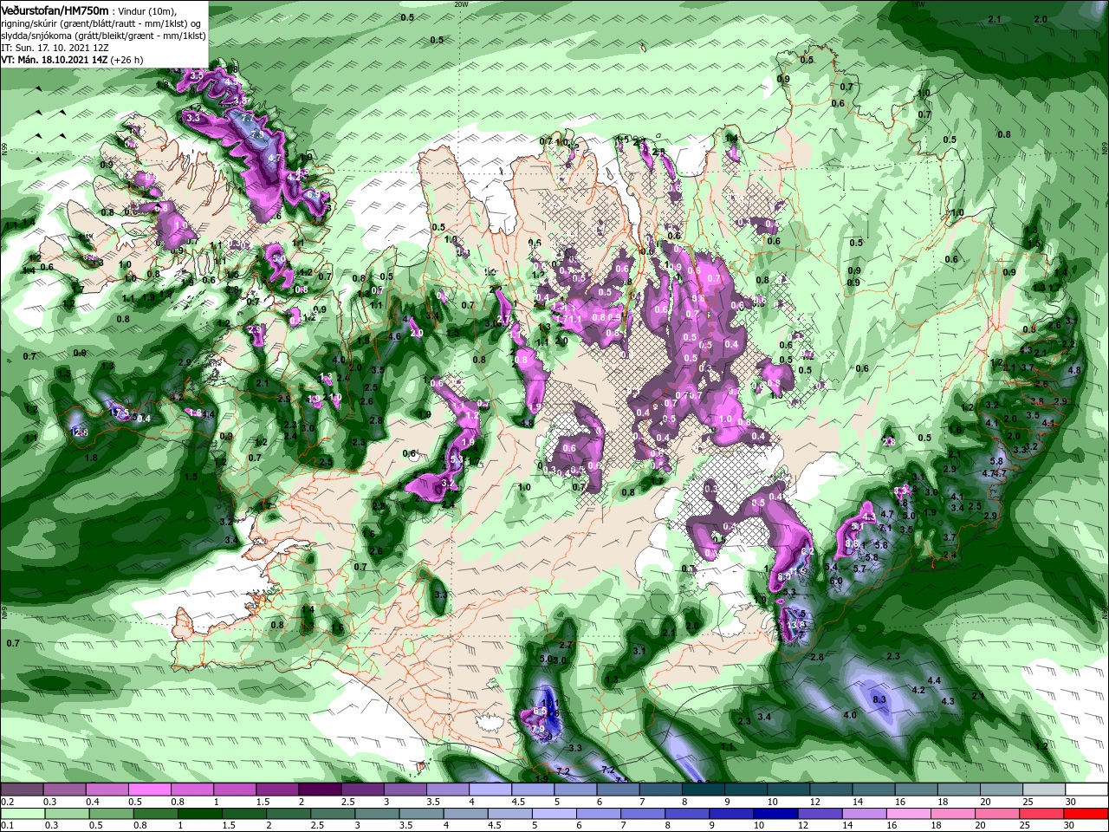Click the 3.5 label in the bottom legend row
Screen dimensions: 1109x832
pyautogui.click(x=407, y=826)
